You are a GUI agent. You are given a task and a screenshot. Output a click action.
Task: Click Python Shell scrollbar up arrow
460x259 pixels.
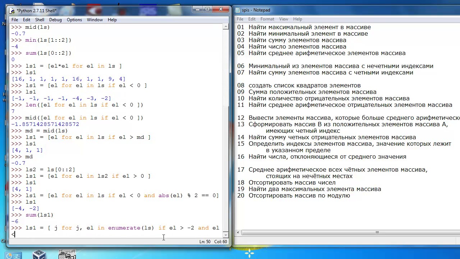pos(226,27)
